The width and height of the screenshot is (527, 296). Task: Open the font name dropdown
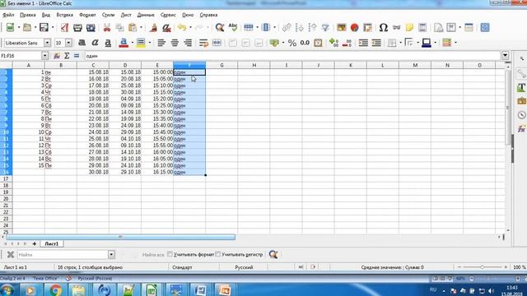point(48,43)
